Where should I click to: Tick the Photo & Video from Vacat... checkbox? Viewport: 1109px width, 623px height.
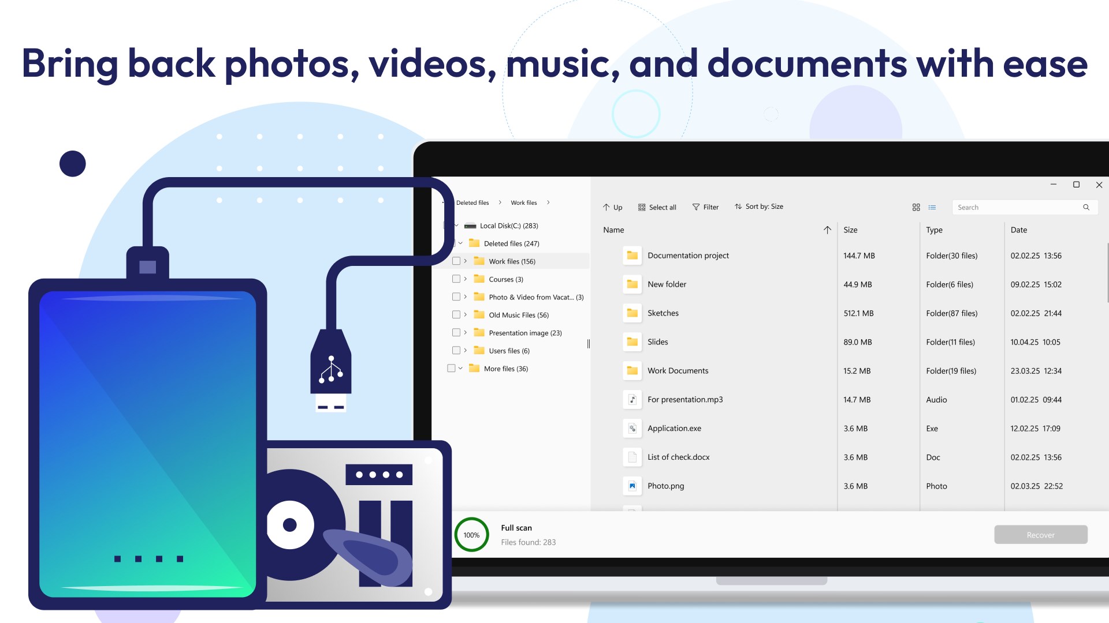pyautogui.click(x=456, y=297)
